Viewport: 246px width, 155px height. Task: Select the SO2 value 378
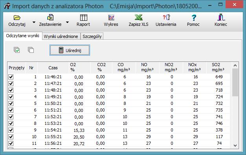[219, 130]
